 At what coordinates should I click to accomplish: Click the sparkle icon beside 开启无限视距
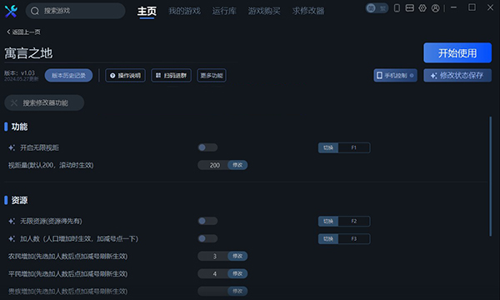[x=12, y=147]
